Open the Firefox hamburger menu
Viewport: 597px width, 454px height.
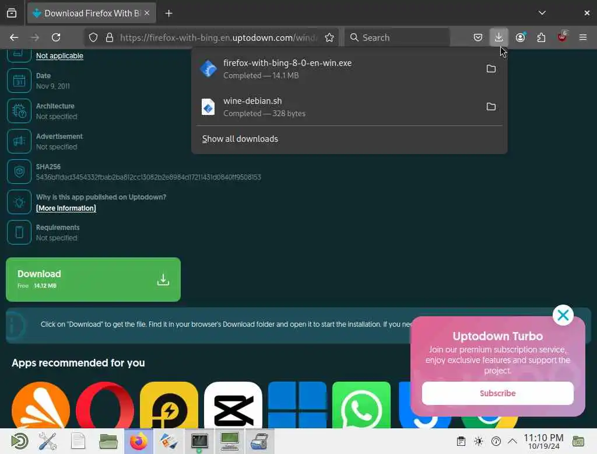[x=582, y=37]
